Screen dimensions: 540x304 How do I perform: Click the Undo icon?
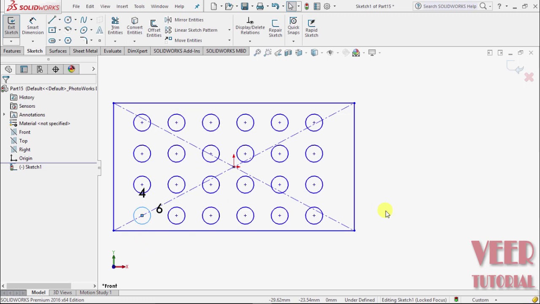(x=275, y=6)
